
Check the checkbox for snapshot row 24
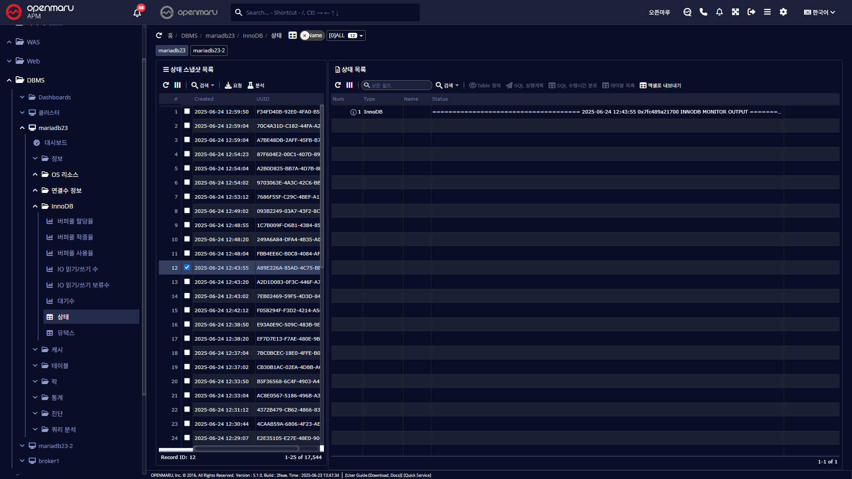pos(187,438)
